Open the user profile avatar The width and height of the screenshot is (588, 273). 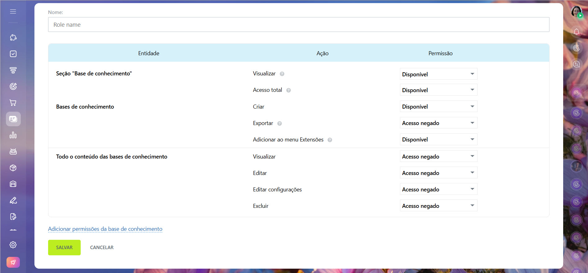click(x=576, y=12)
